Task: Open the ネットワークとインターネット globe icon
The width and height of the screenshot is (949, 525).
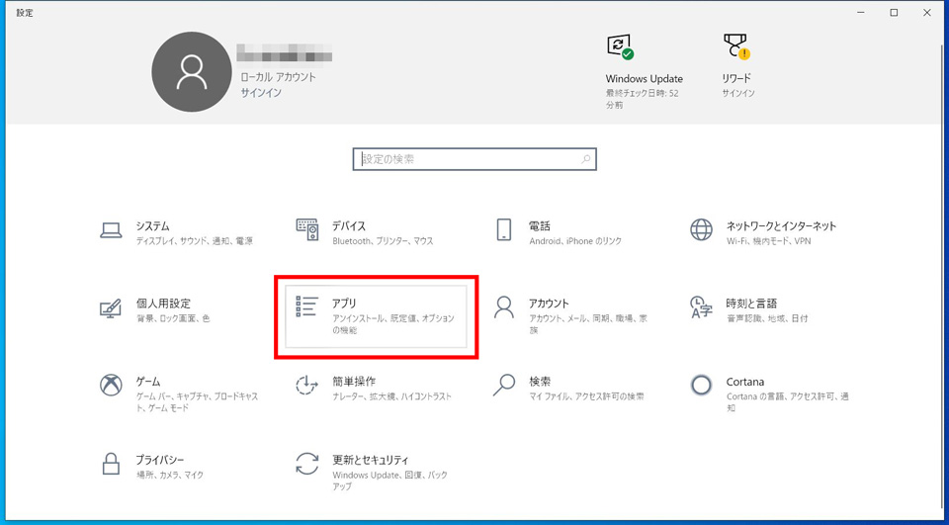Action: click(702, 230)
